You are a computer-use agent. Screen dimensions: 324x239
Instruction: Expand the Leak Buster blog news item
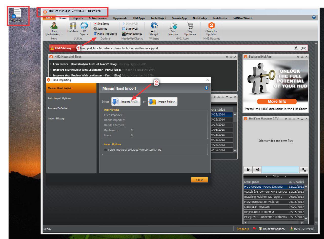(51, 64)
